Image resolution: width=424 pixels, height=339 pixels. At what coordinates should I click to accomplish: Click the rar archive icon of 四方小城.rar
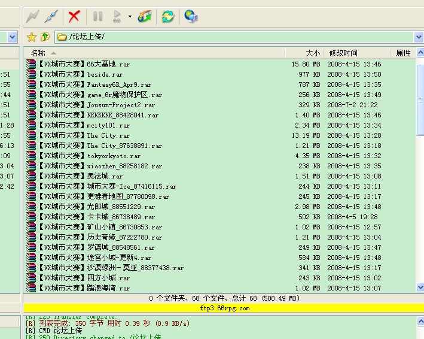click(31, 278)
